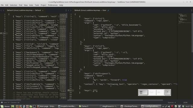Viewport: 193px width, 108px height.
Task: Click red recording icon in tray
Action: (x=172, y=106)
